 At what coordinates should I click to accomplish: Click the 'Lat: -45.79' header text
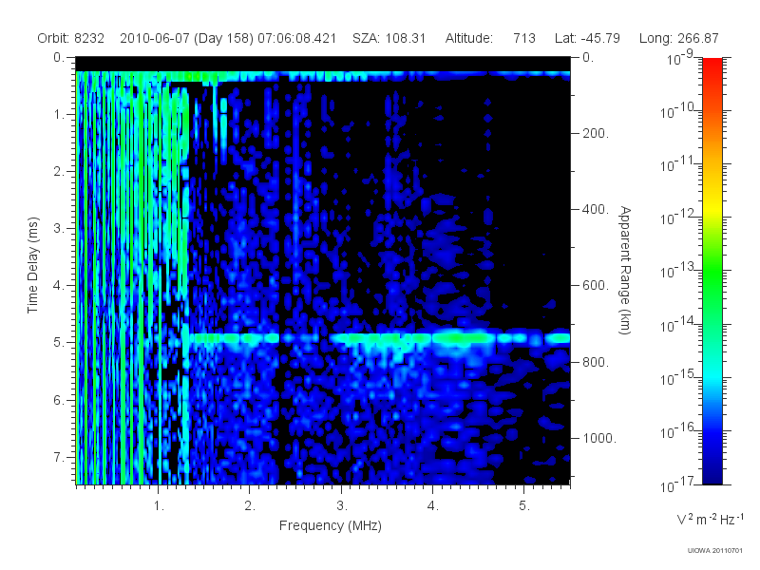[587, 38]
